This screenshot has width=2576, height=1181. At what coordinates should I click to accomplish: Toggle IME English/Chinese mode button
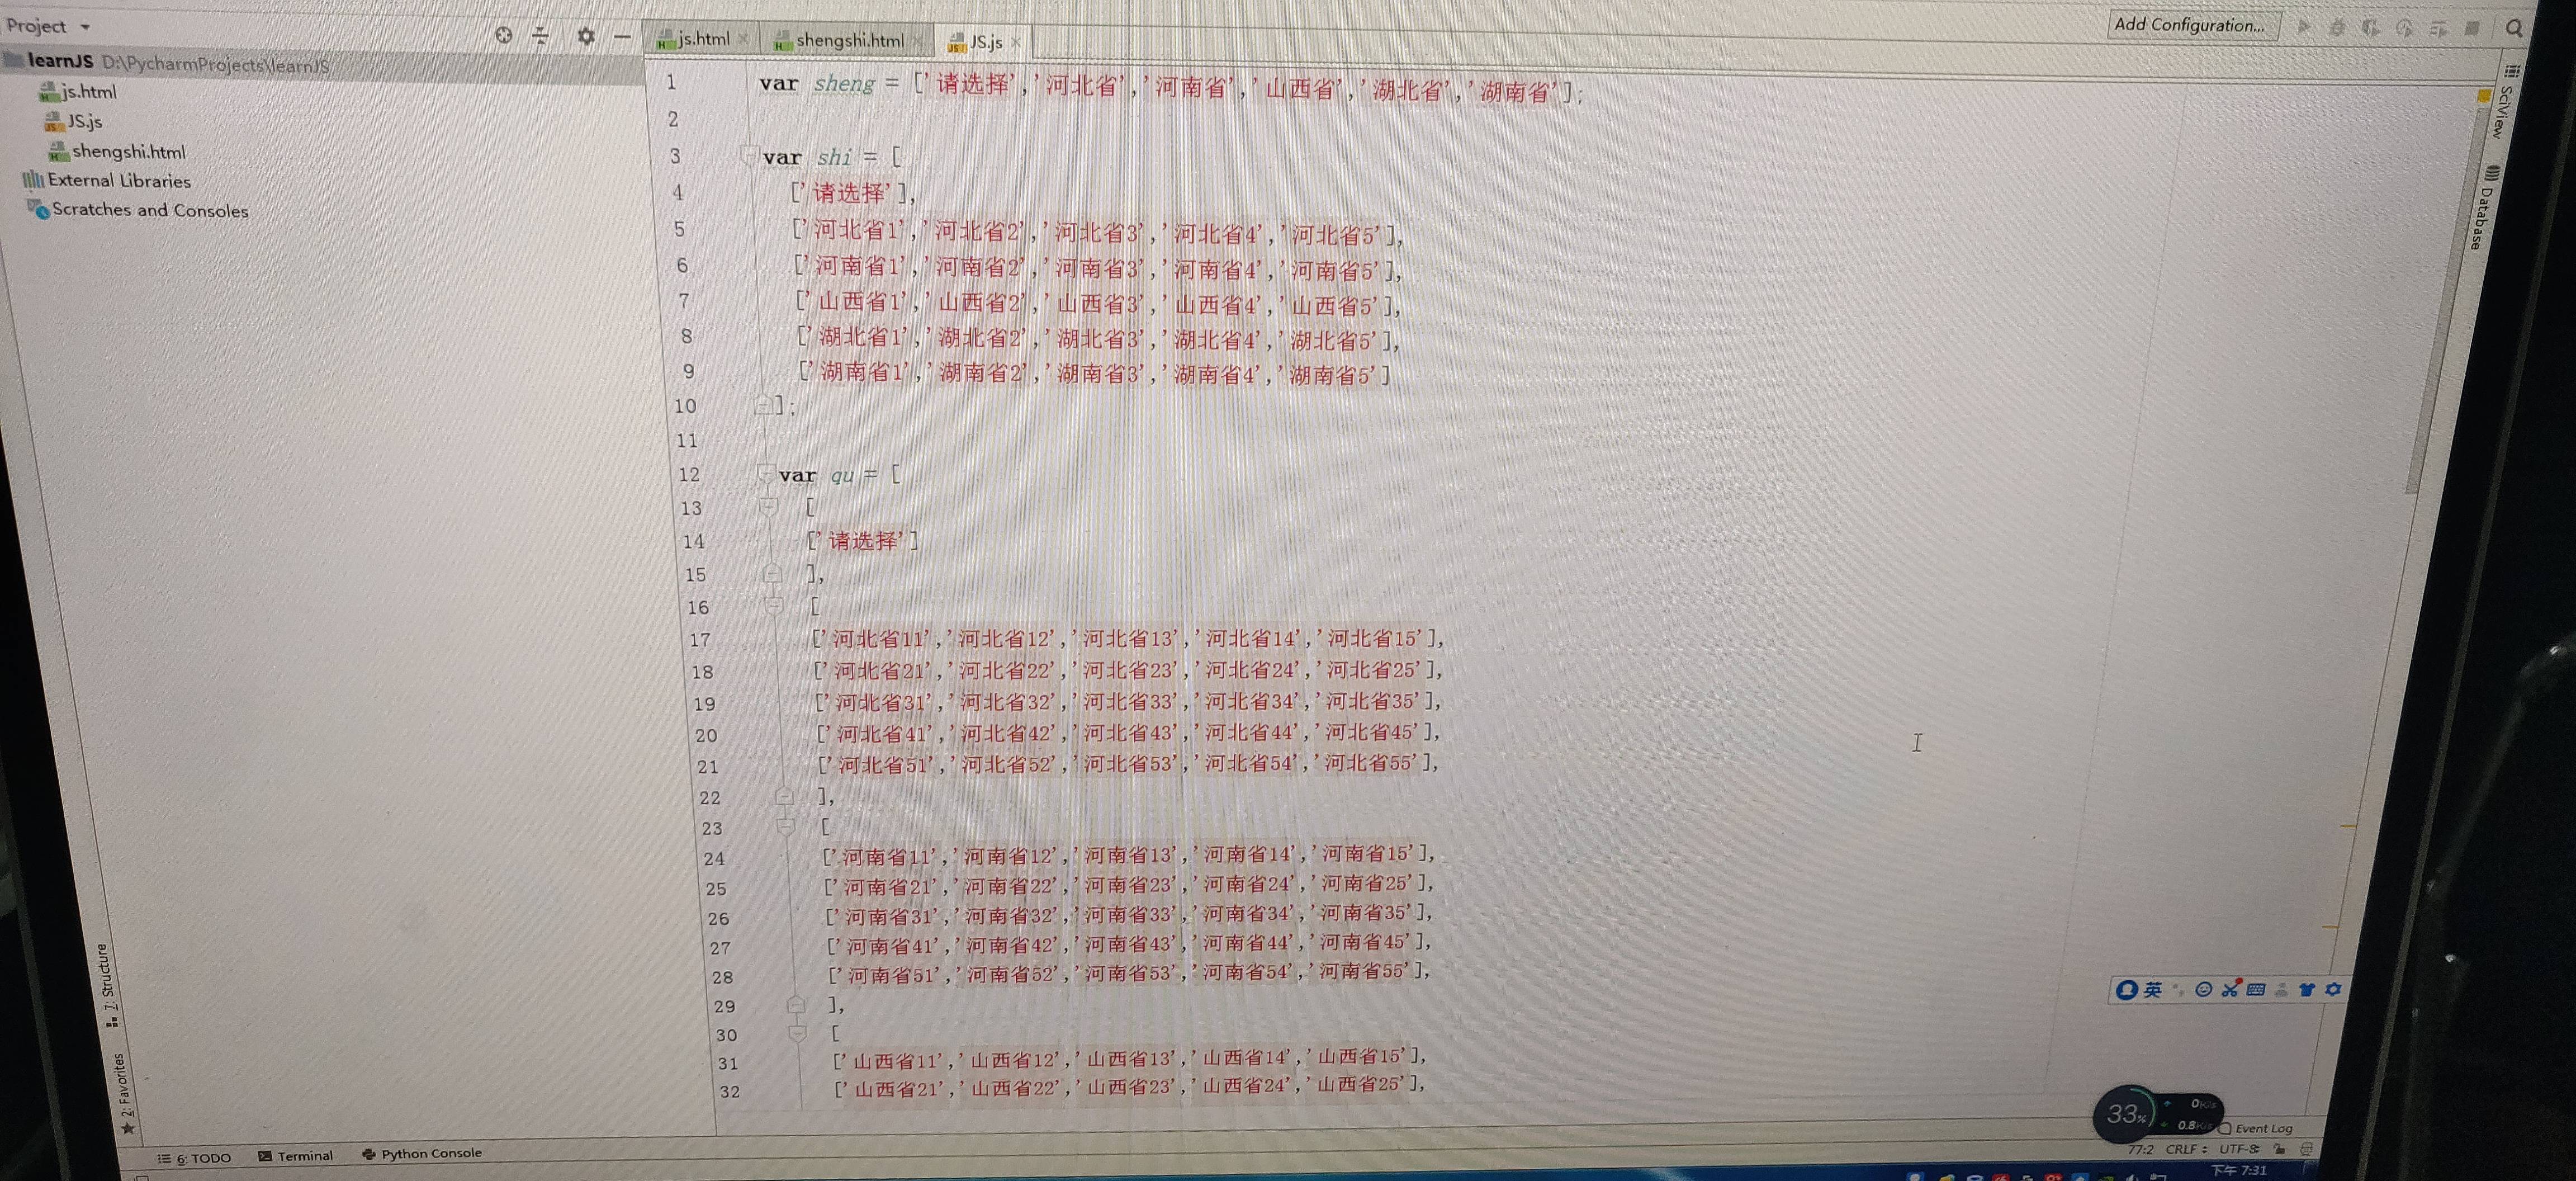coord(2153,989)
